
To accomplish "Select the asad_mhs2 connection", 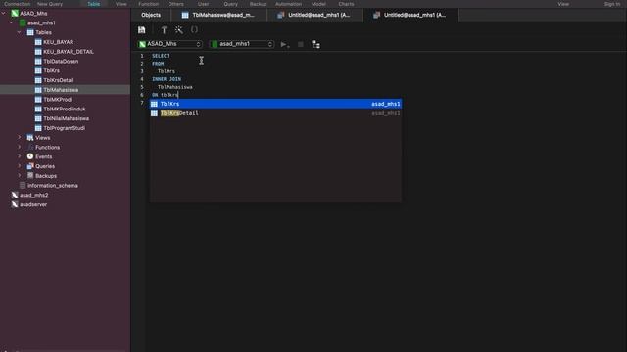I will pyautogui.click(x=33, y=196).
